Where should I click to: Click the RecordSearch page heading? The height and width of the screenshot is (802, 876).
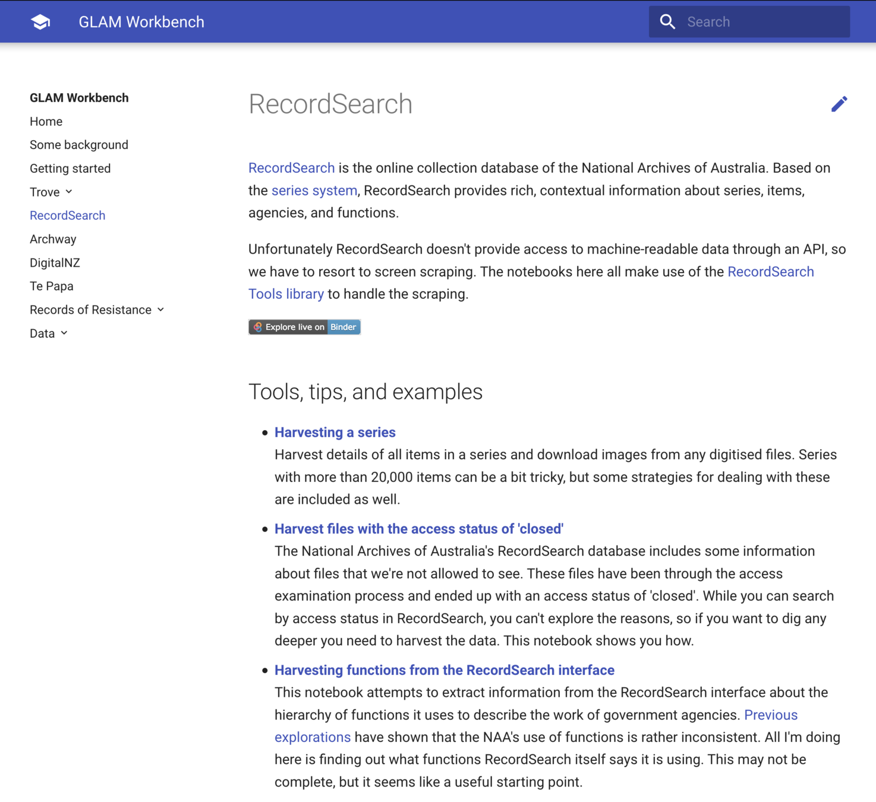click(330, 104)
